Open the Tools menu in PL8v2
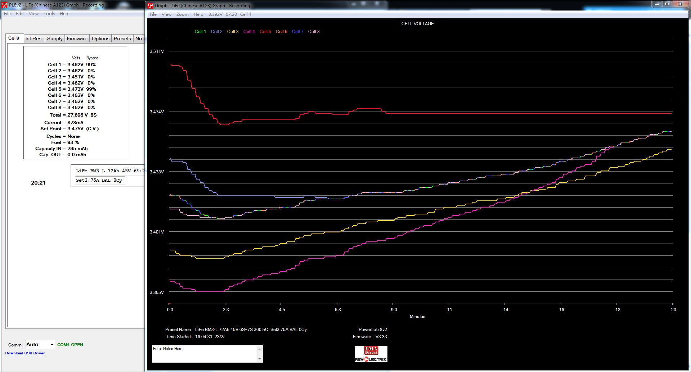 tap(49, 14)
